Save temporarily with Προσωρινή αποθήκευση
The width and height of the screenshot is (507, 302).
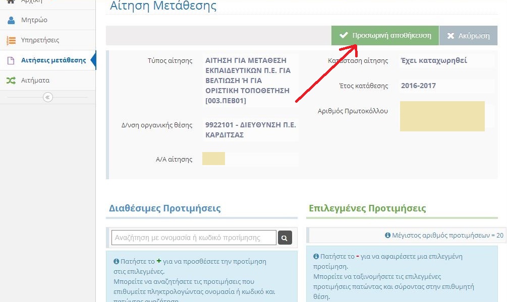click(385, 36)
